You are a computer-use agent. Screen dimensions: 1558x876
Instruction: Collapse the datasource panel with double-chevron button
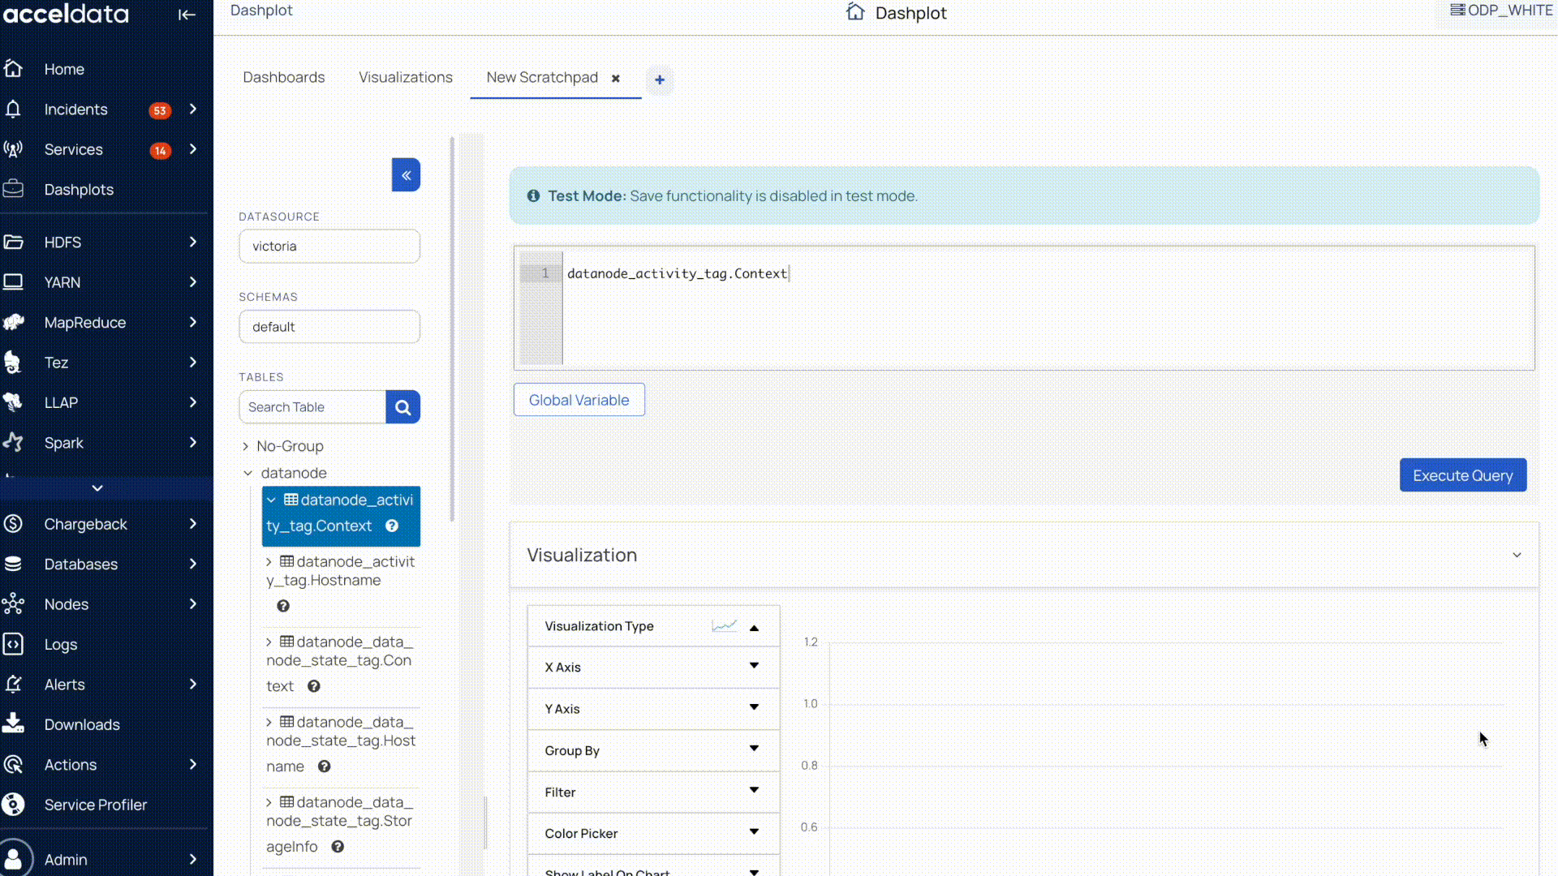pos(406,175)
